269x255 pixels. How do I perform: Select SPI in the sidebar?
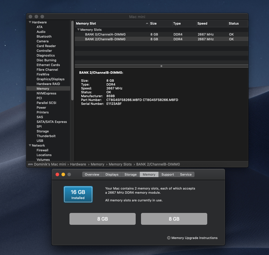(x=39, y=126)
